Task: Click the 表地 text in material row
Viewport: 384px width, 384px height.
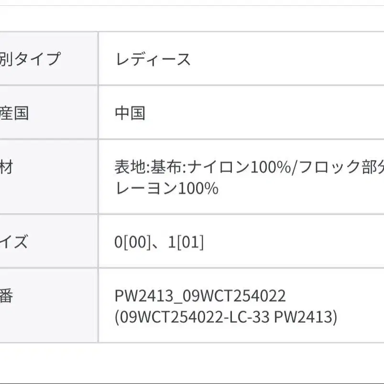Action: click(x=131, y=167)
